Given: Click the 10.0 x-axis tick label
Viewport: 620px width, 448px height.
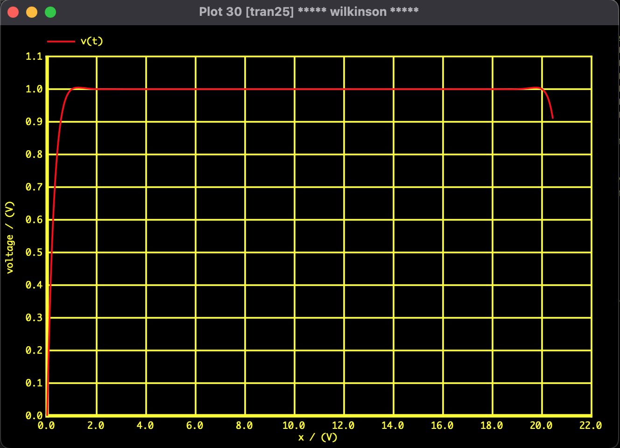Looking at the screenshot, I should 295,425.
